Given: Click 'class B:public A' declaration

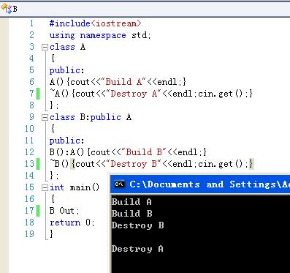Looking at the screenshot, I should [x=91, y=117].
